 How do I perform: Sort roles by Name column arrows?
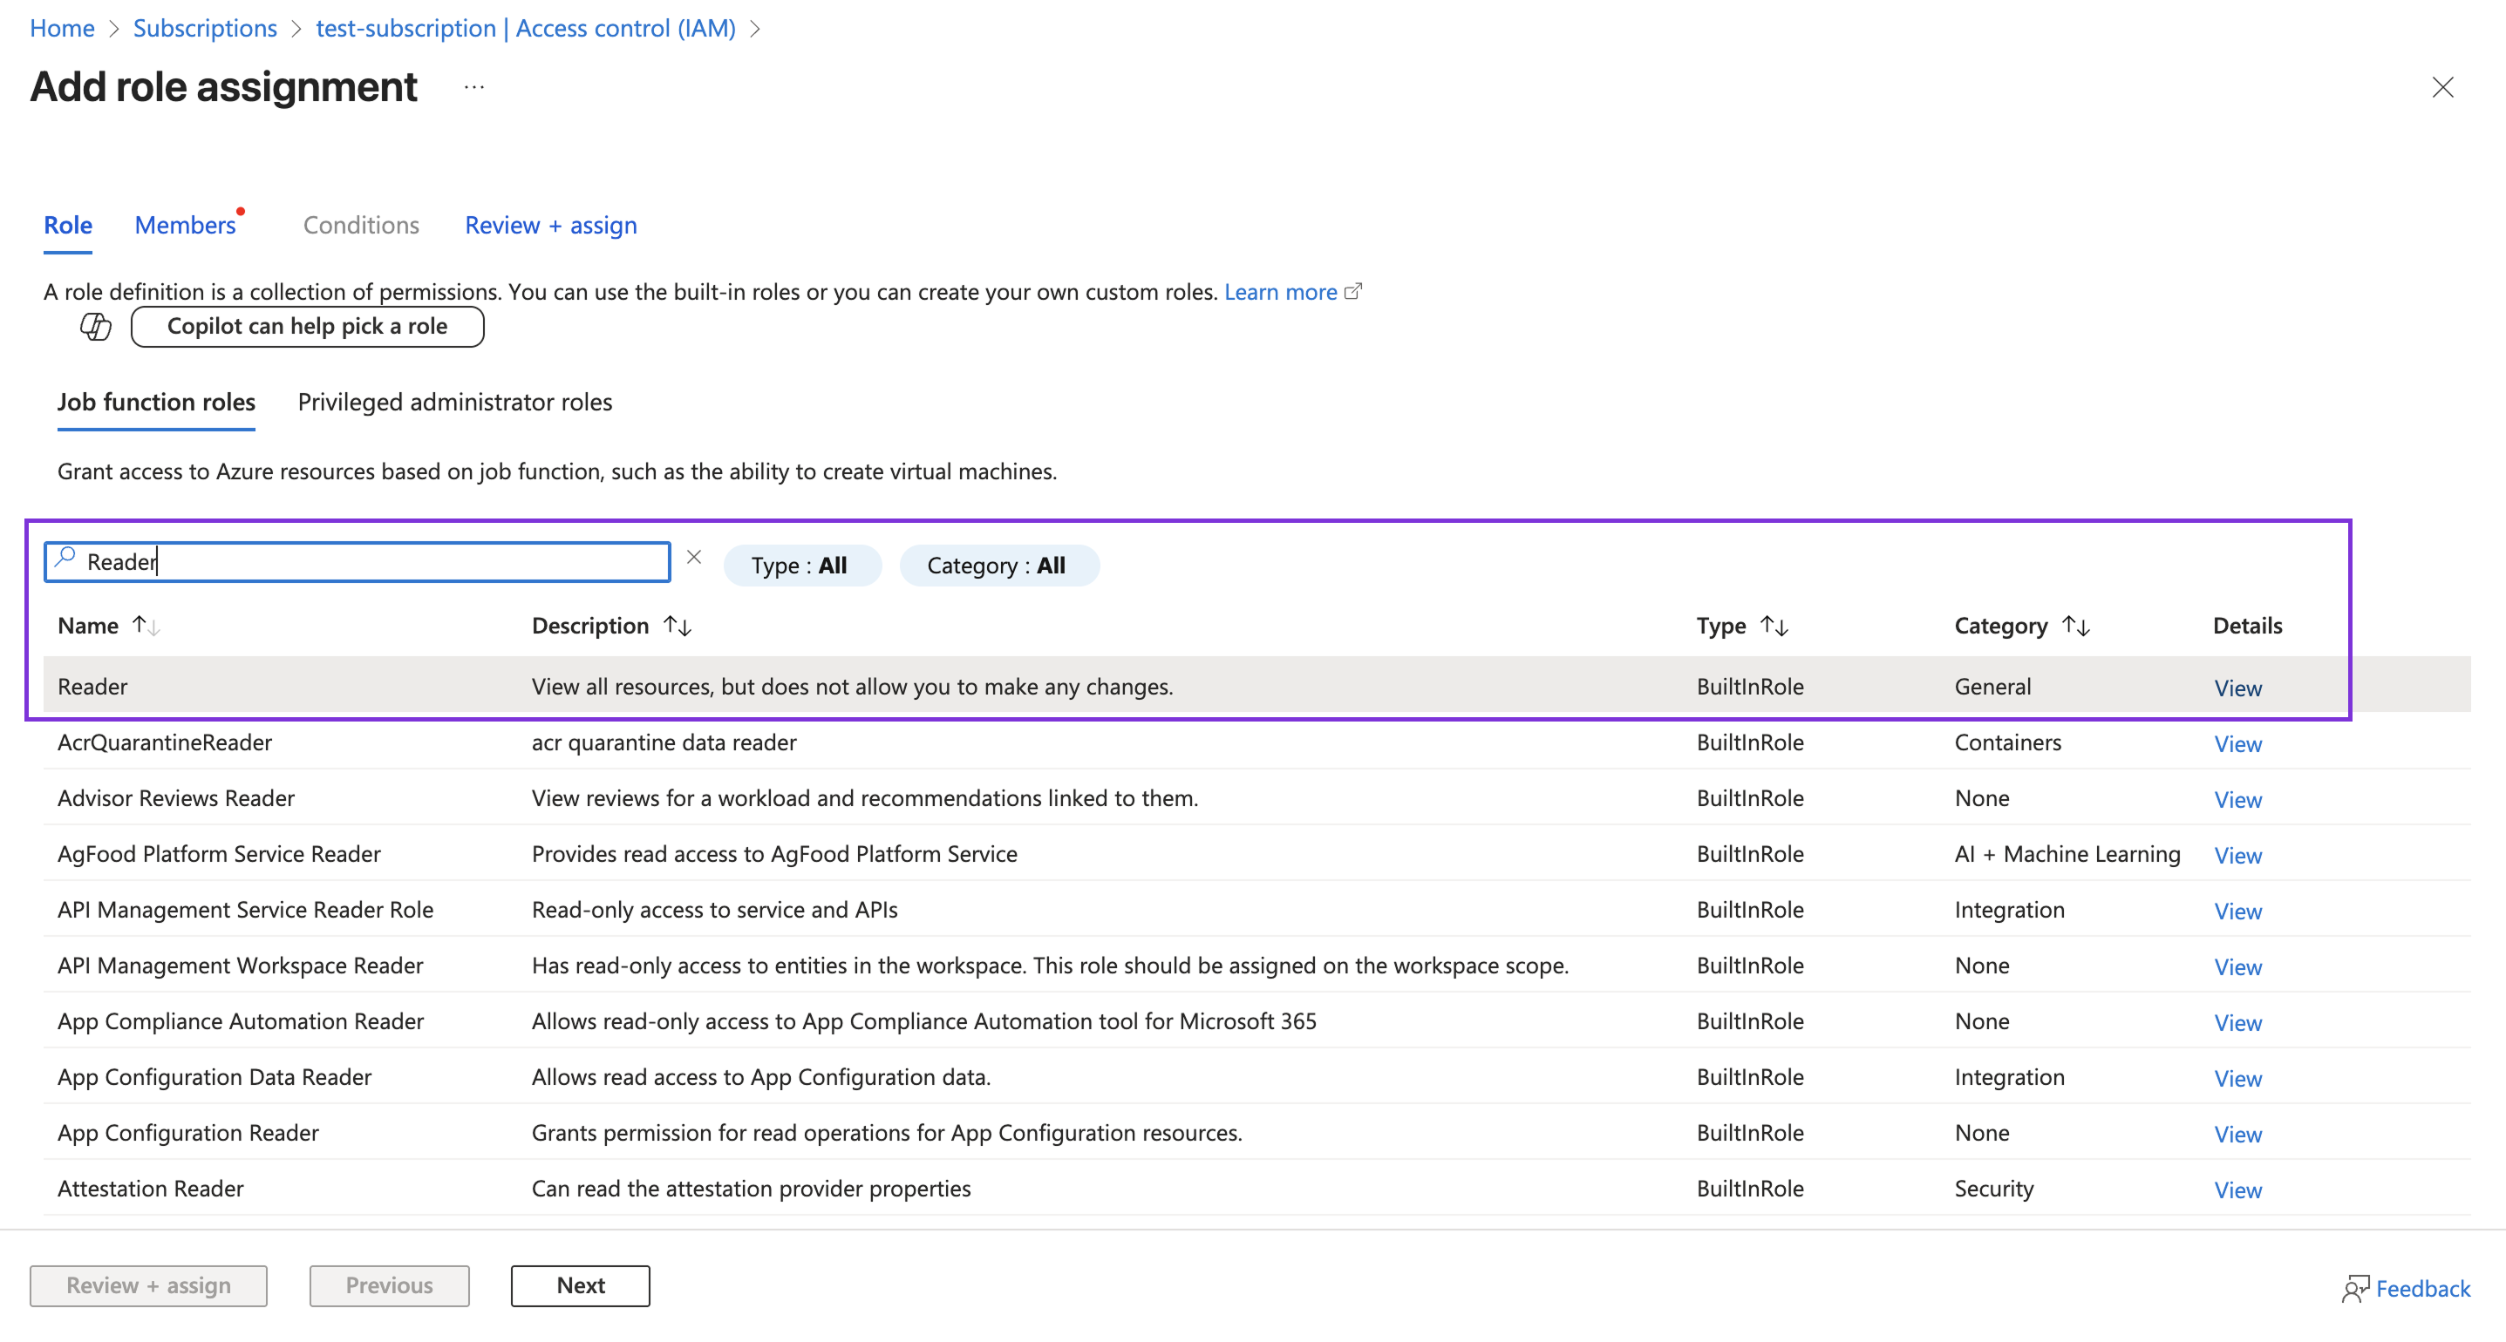click(x=146, y=626)
